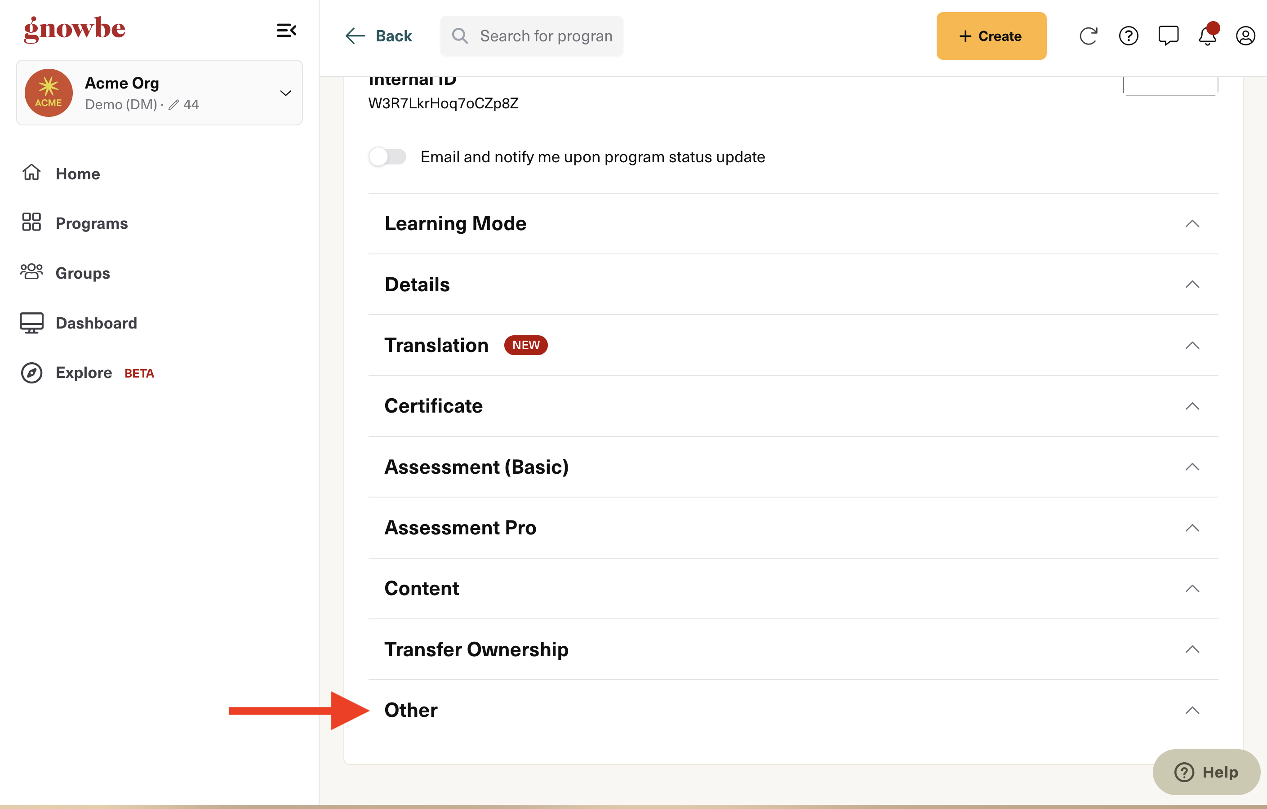Toggle the Assessment Pro section
The height and width of the screenshot is (809, 1267).
coord(793,528)
